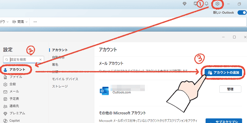Open the 分類 sub-tab

coord(55,72)
